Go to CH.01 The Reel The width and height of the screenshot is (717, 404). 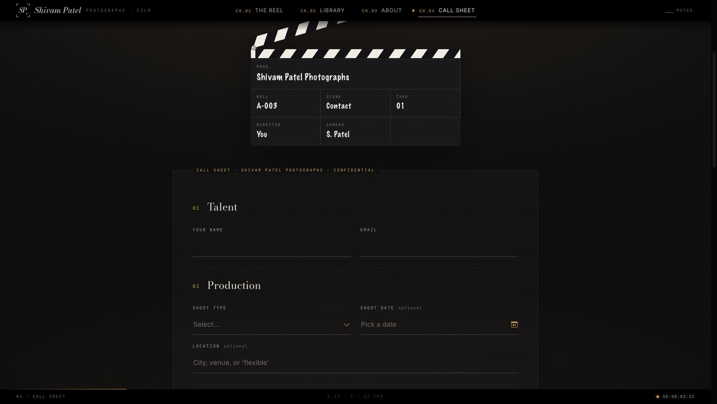click(259, 11)
